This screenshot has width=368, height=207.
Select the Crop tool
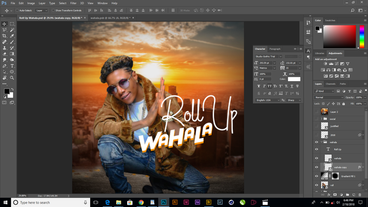(5, 36)
